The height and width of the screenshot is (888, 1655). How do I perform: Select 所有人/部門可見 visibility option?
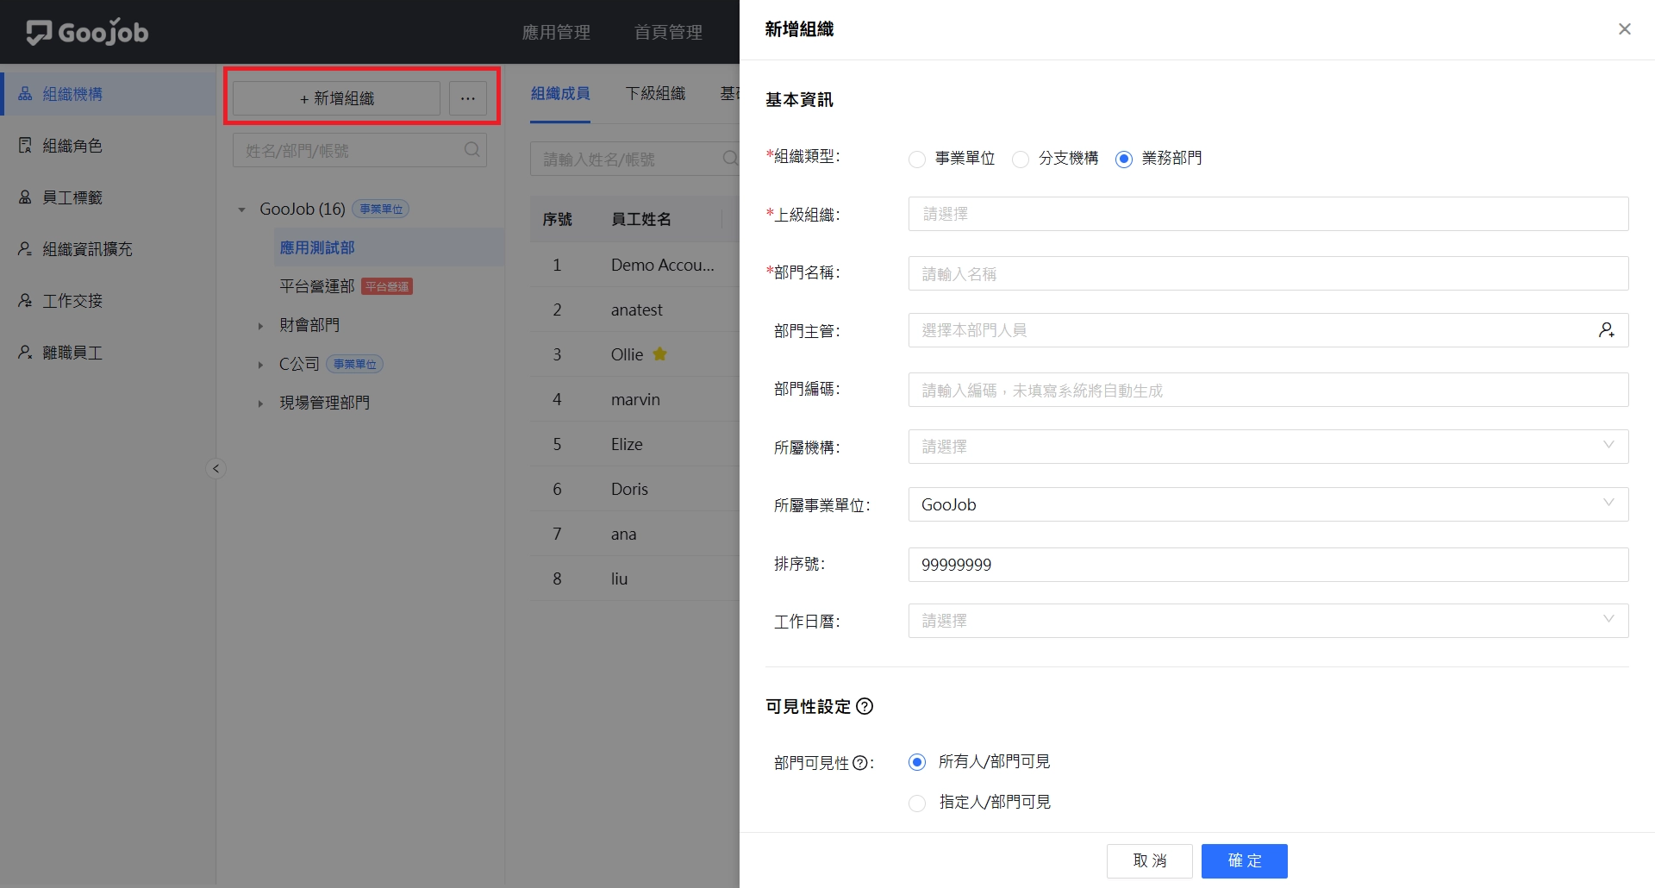[x=917, y=762]
